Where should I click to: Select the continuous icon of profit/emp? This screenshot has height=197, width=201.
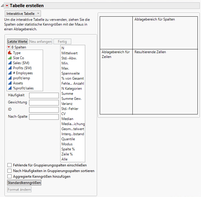tap(10, 78)
